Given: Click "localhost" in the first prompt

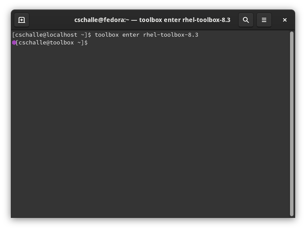Looking at the screenshot, I should click(62, 35).
